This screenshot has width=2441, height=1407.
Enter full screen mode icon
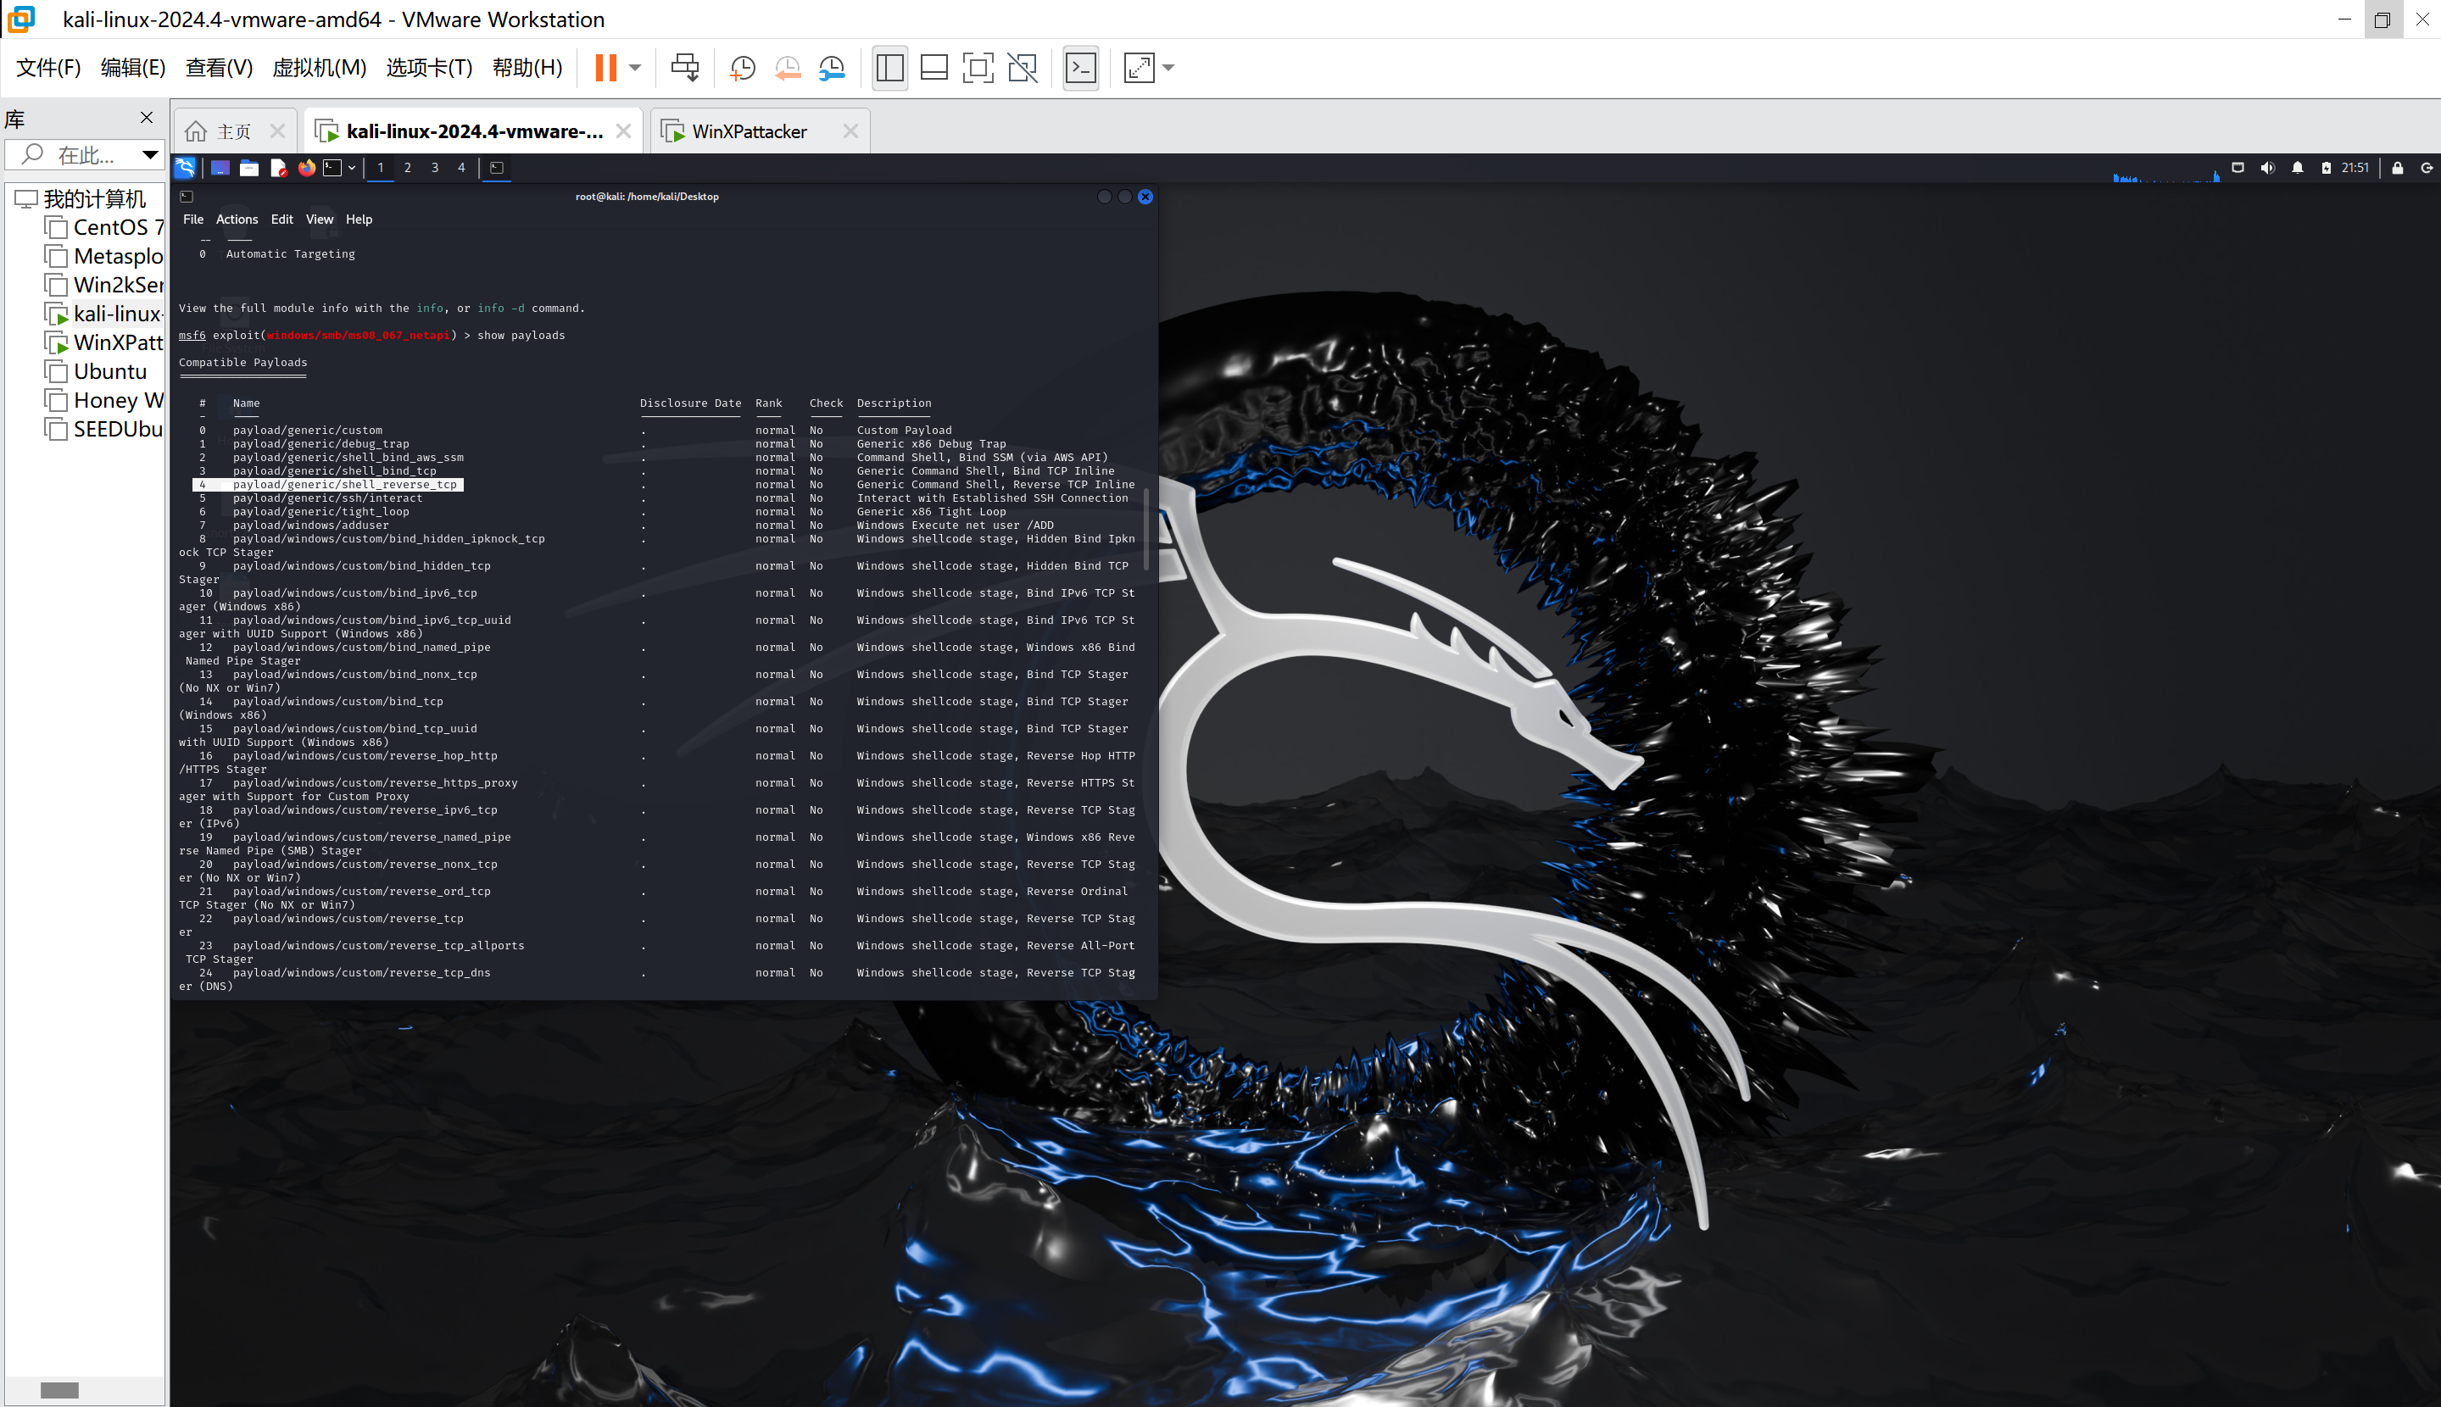[978, 68]
